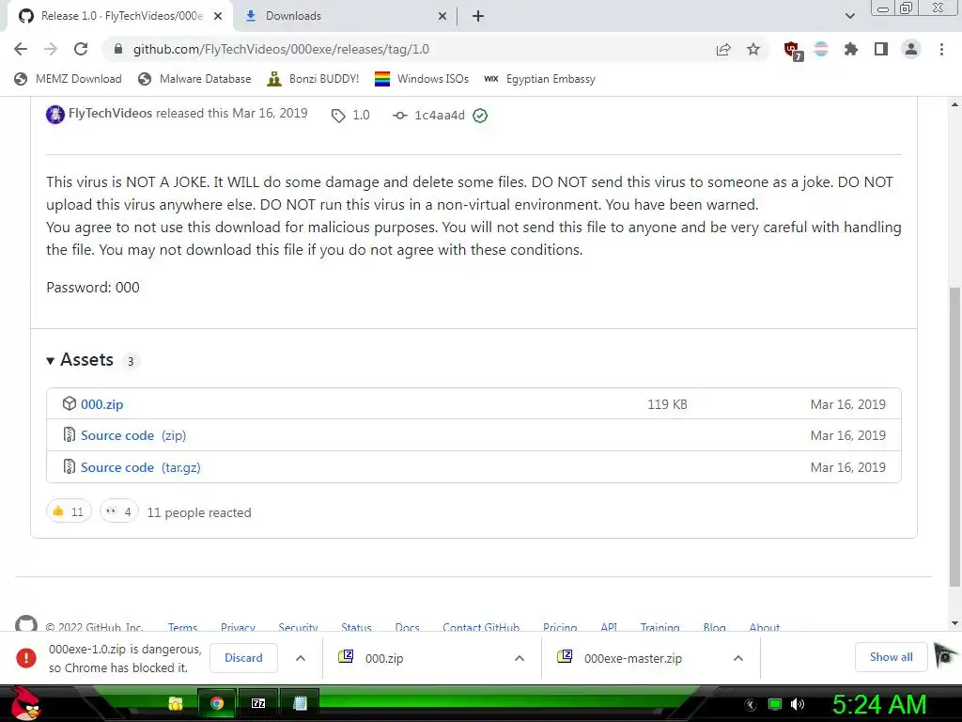Reload the GitHub release page
The height and width of the screenshot is (722, 962).
(81, 49)
